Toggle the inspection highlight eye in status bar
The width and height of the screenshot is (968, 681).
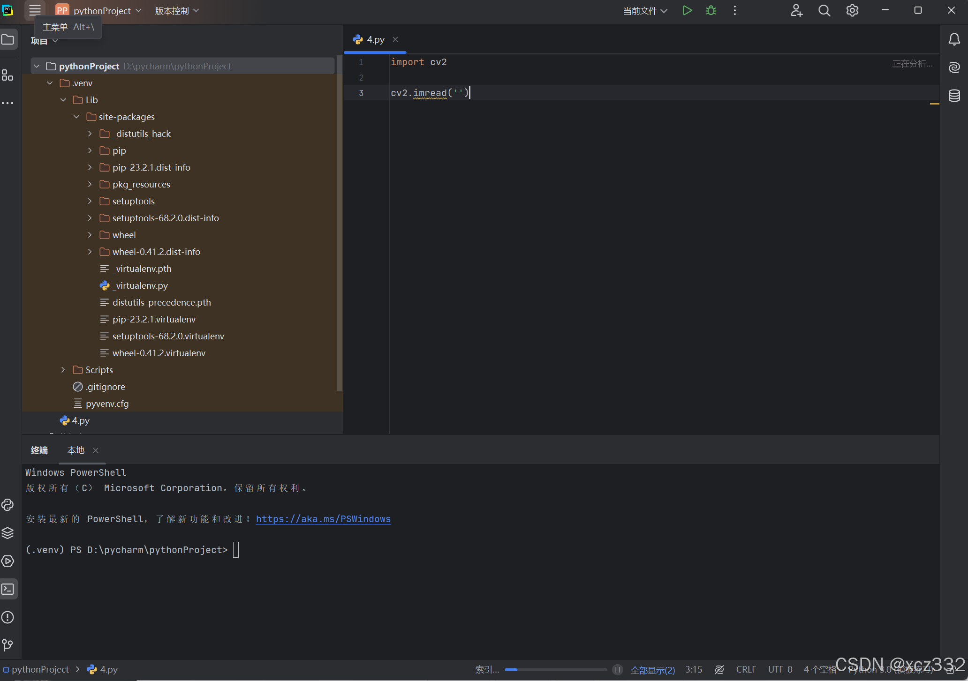coord(719,670)
